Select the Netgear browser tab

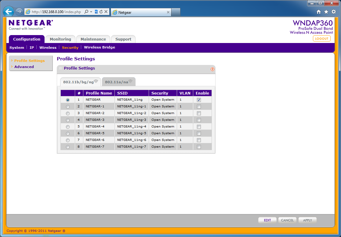pos(141,13)
